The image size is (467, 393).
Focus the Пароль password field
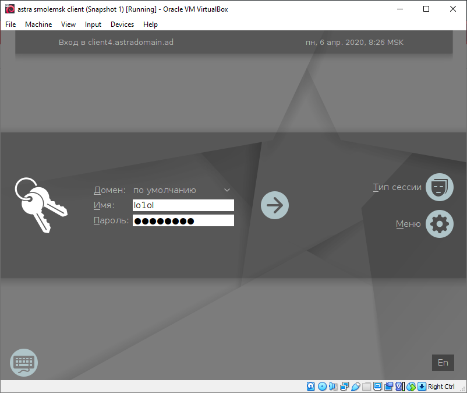[183, 220]
